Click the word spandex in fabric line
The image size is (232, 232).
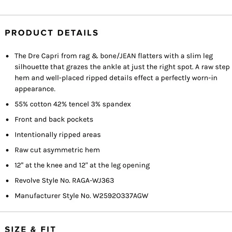pyautogui.click(x=116, y=104)
